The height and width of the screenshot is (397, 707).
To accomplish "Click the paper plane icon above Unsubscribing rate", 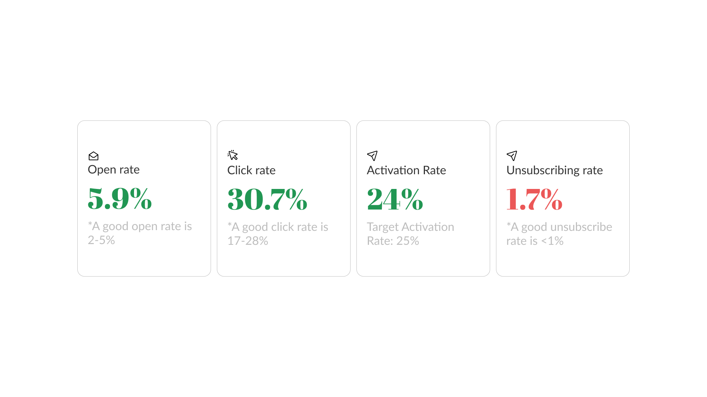I will [512, 155].
